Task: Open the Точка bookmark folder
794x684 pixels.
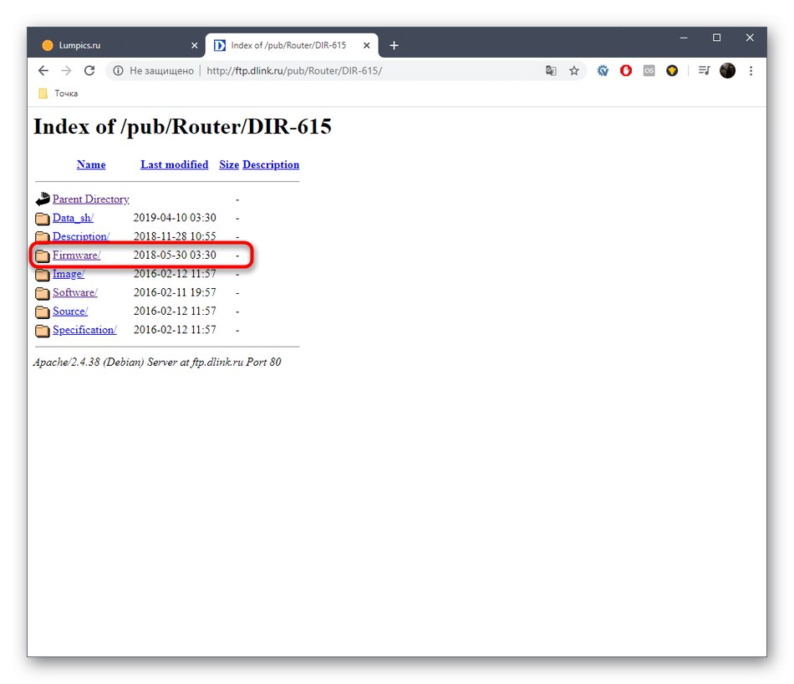Action: 59,94
